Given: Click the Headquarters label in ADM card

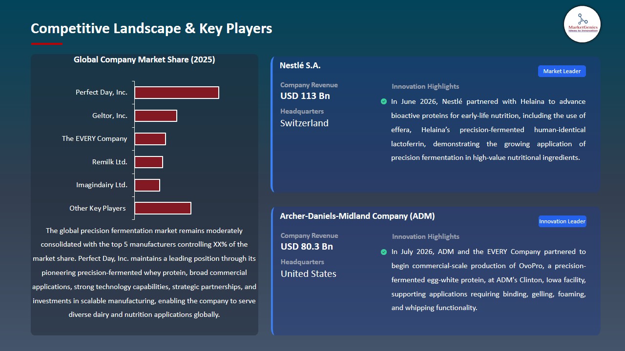Looking at the screenshot, I should click(302, 262).
